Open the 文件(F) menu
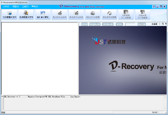Image resolution: width=168 pixels, height=115 pixels. [x=6, y=6]
